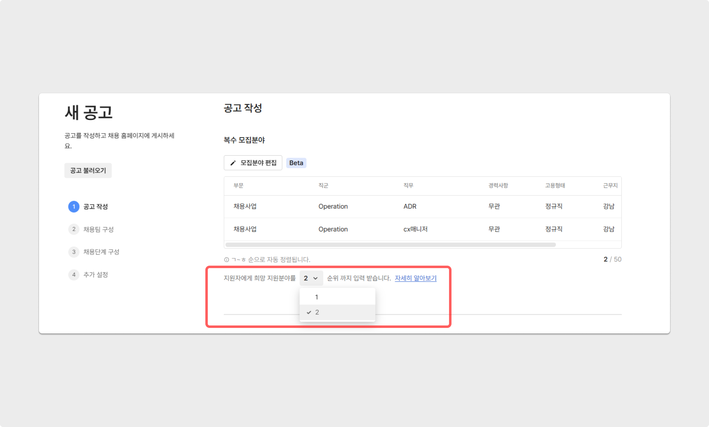
Task: Click the horizontal scrollbar under the table
Action: point(390,245)
